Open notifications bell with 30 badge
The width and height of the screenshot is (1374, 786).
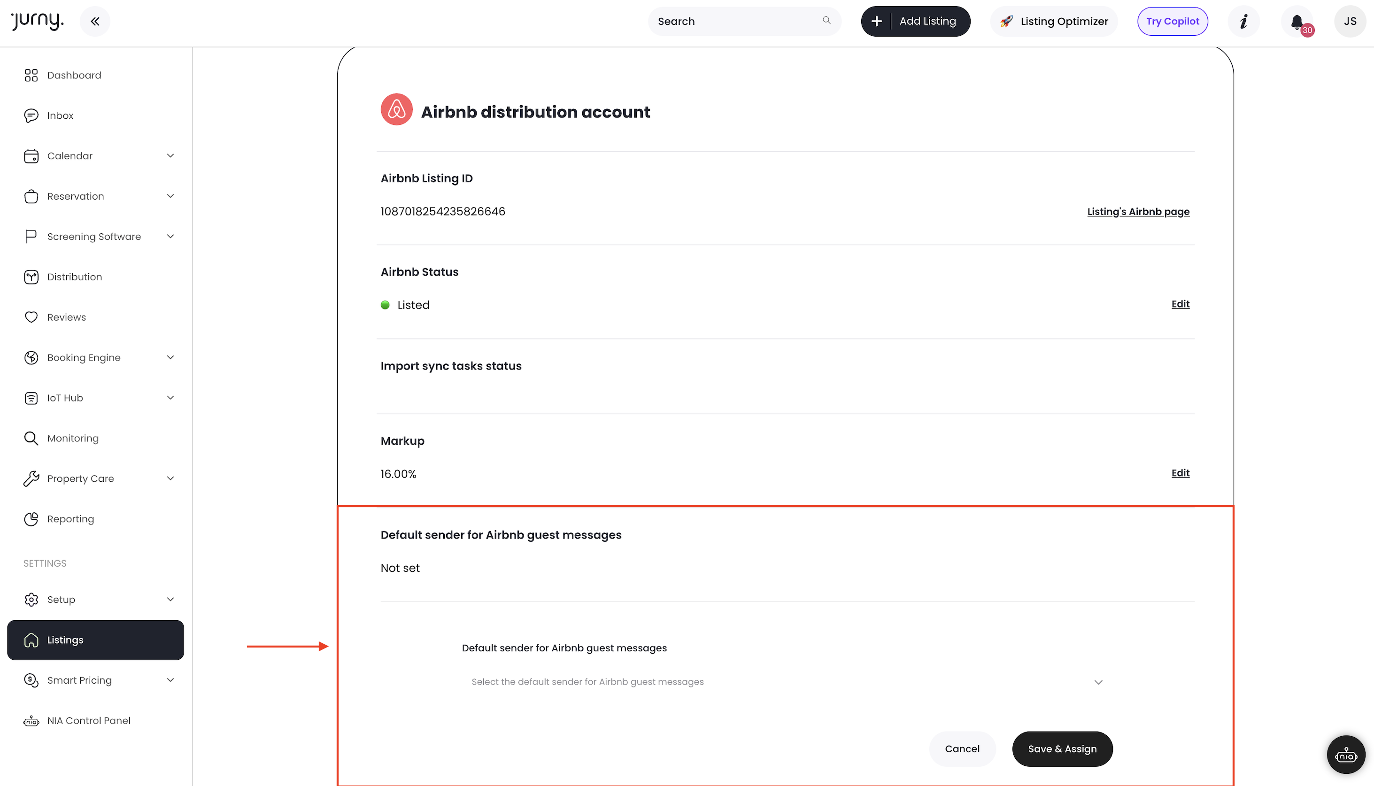pos(1297,22)
